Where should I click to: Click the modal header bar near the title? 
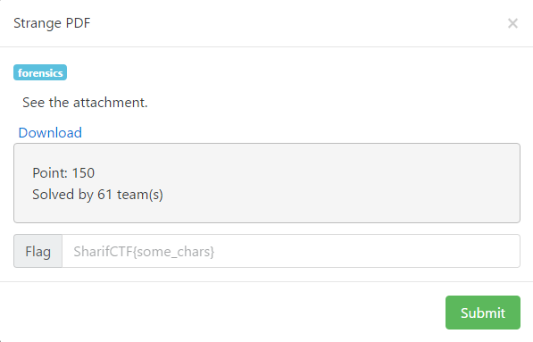tap(266, 23)
